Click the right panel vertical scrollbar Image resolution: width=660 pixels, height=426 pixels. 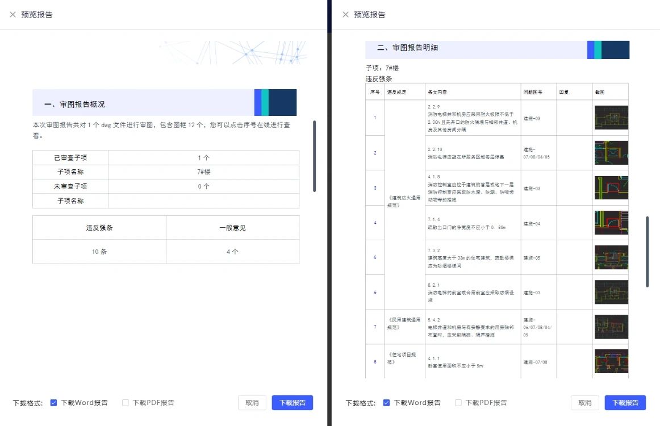click(647, 251)
